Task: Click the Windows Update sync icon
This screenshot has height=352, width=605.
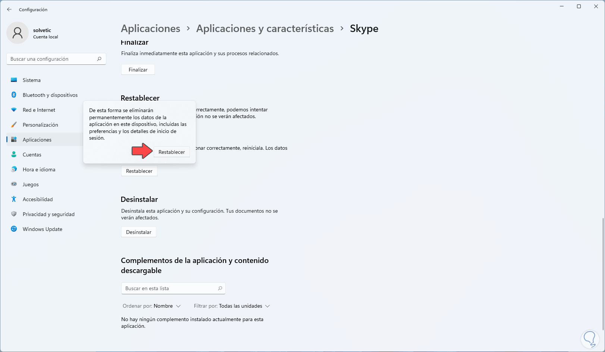Action: (x=14, y=229)
